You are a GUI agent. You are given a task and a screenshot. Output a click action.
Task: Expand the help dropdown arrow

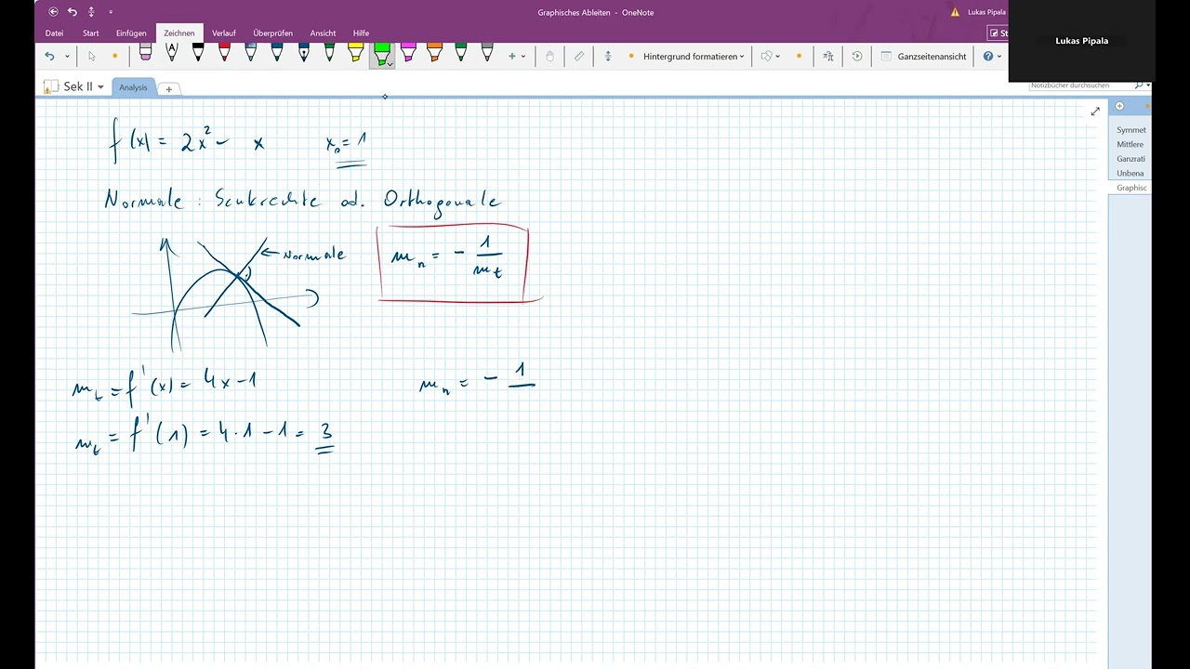(x=999, y=57)
